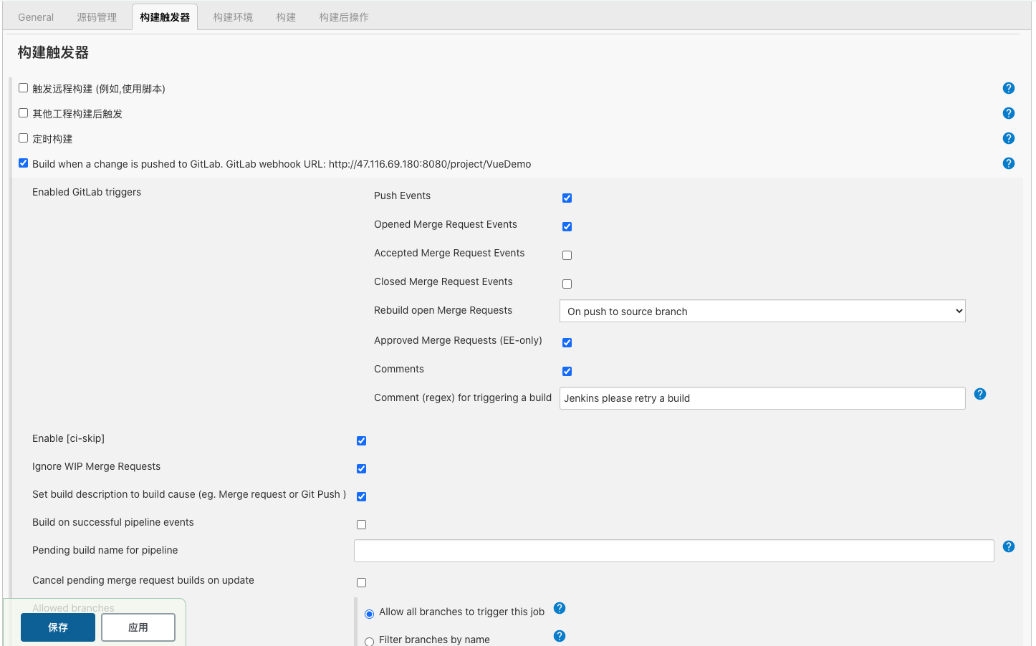1036x646 pixels.
Task: Show help for Pending build name field
Action: tap(1008, 546)
